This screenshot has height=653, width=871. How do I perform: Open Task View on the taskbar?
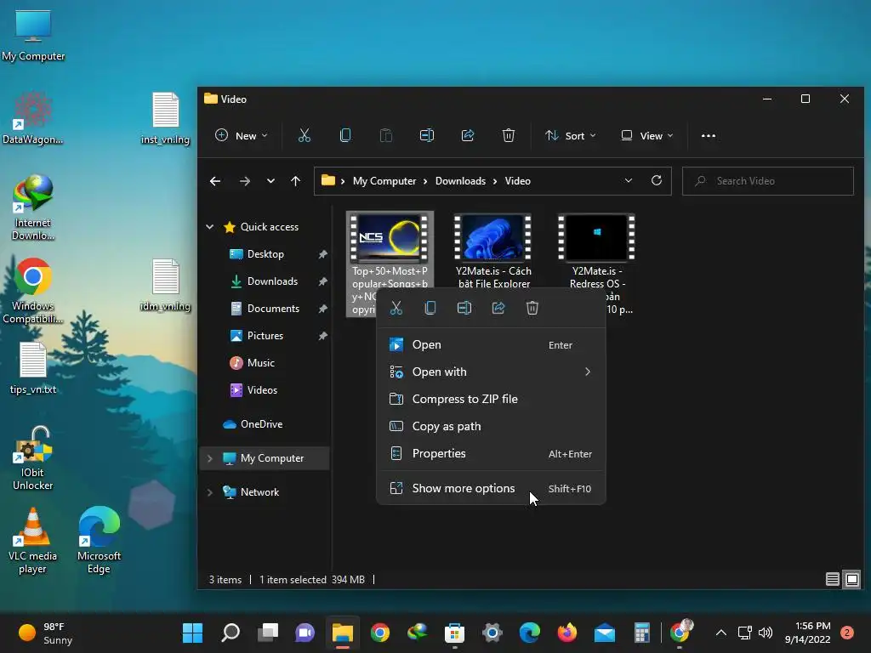pos(268,633)
